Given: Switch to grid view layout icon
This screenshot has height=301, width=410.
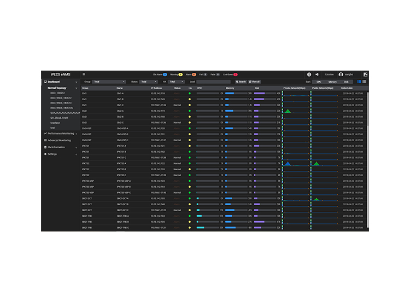Looking at the screenshot, I should click(364, 82).
